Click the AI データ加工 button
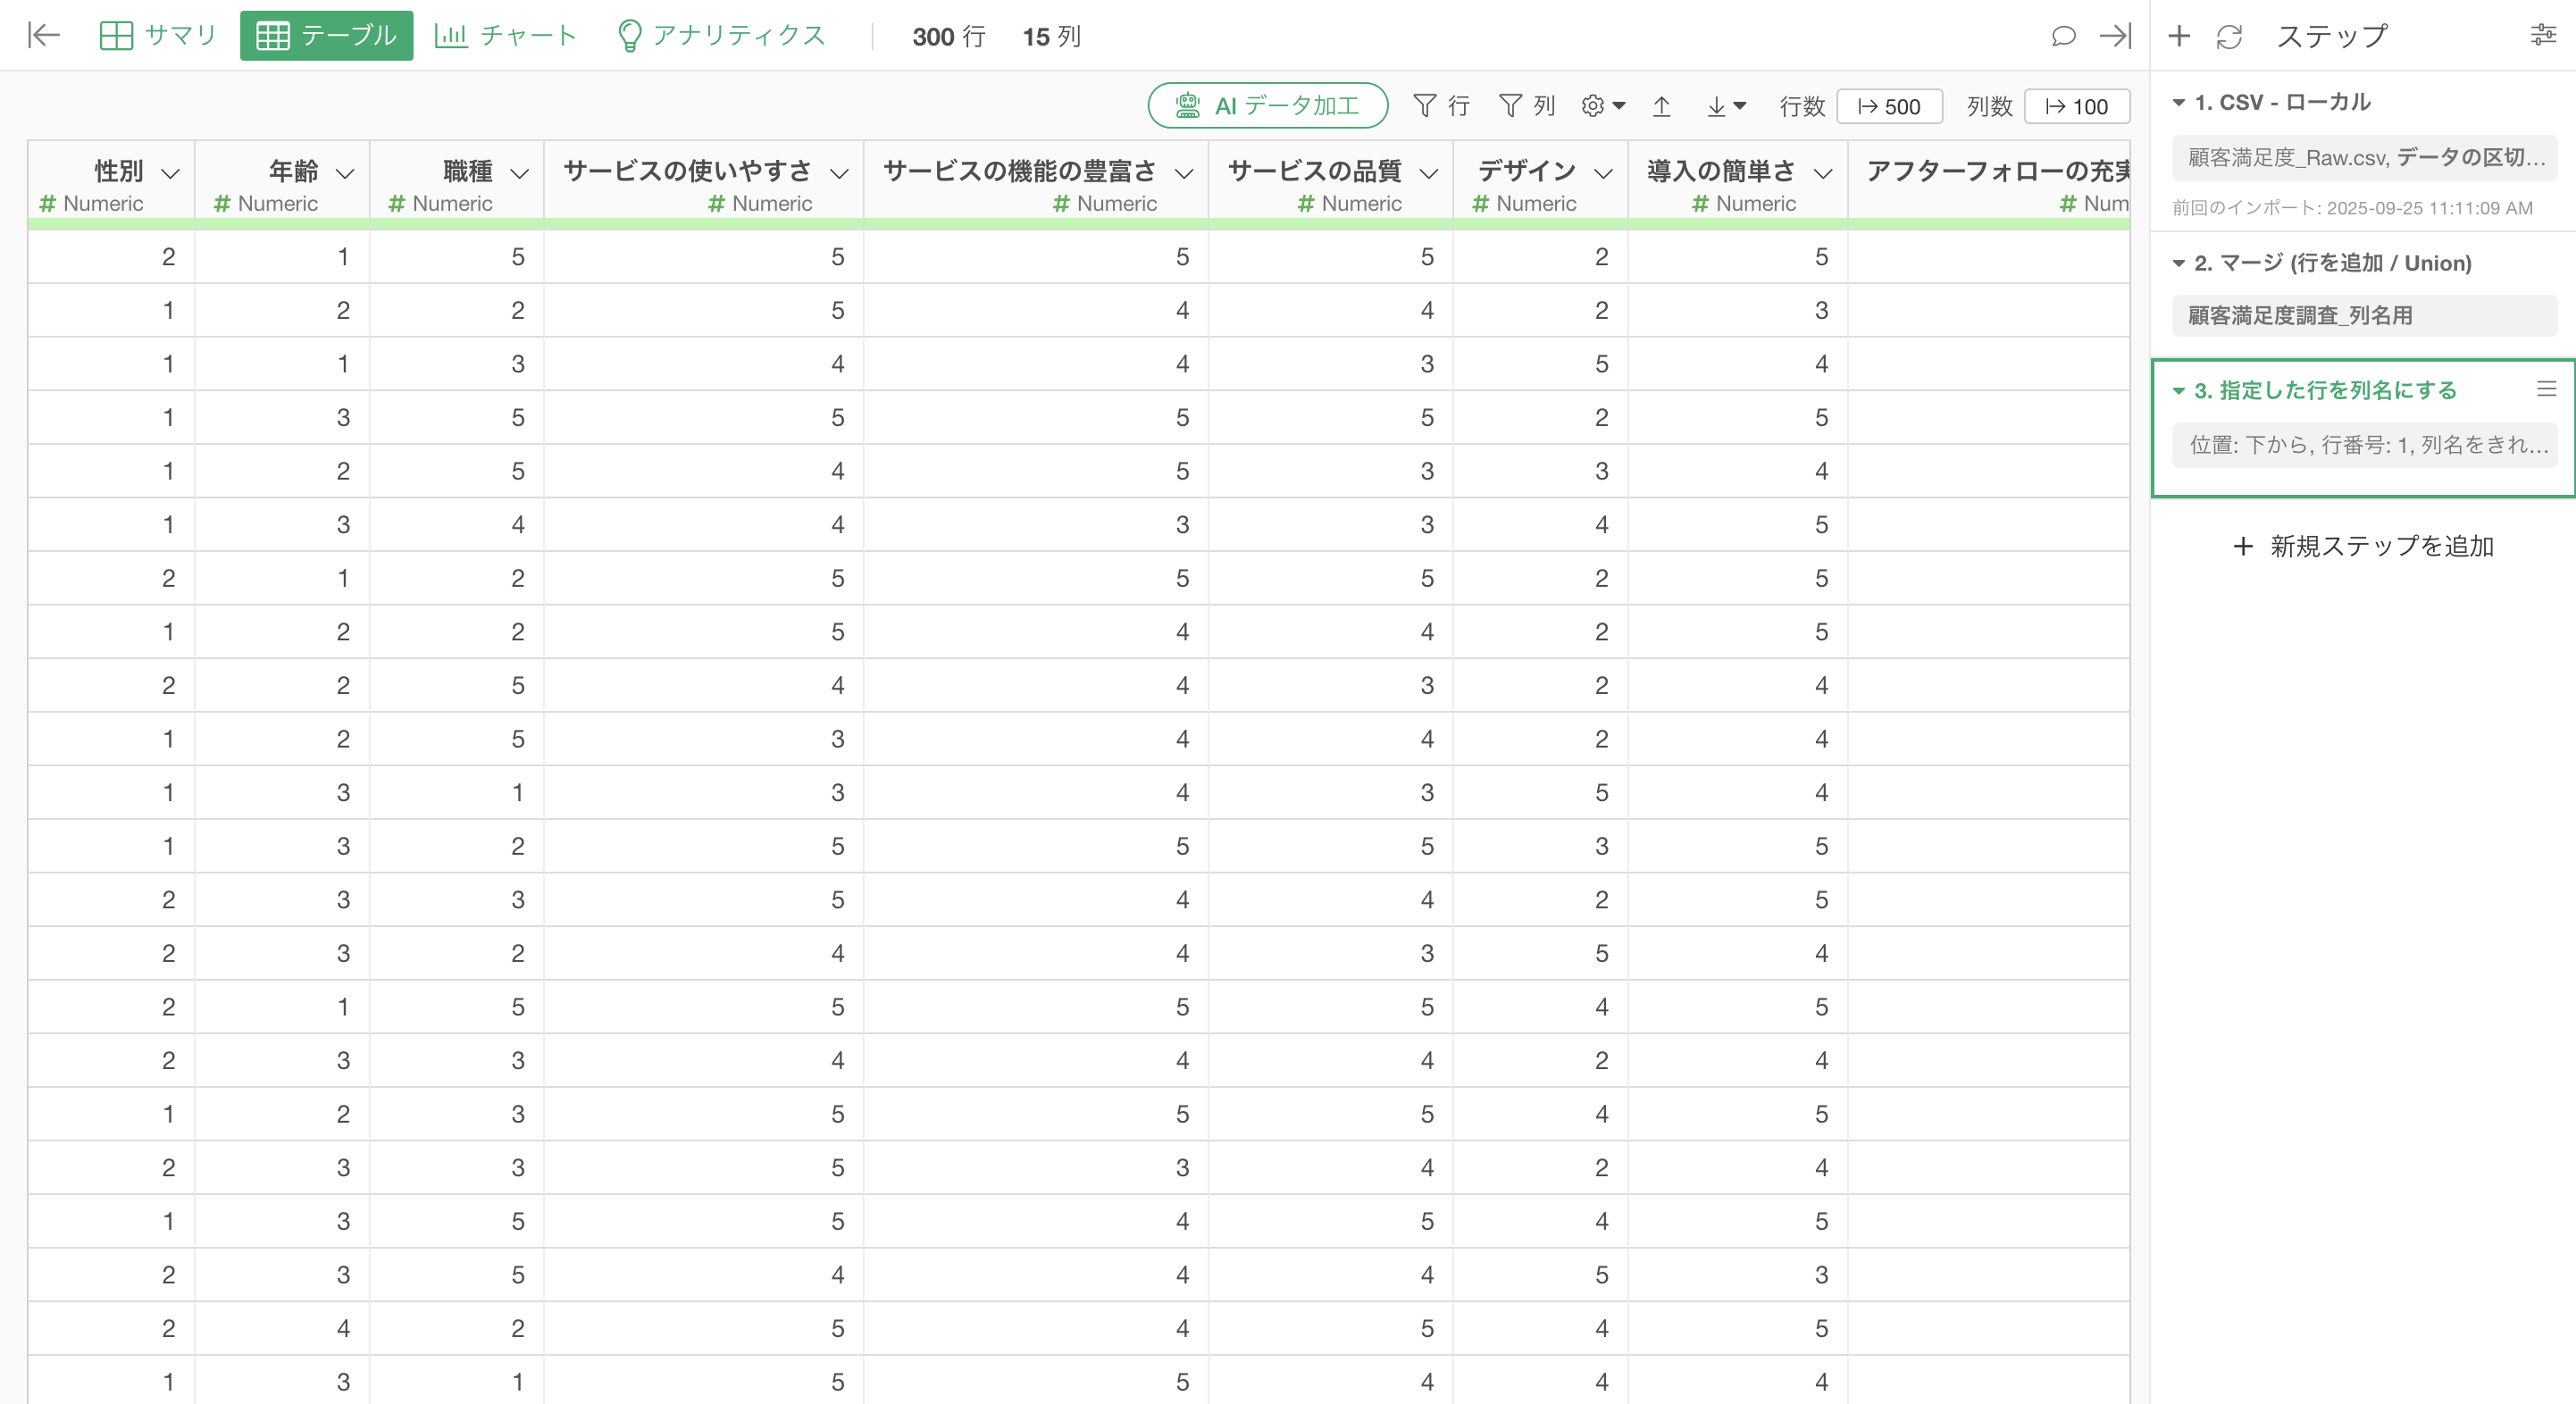 (1267, 106)
